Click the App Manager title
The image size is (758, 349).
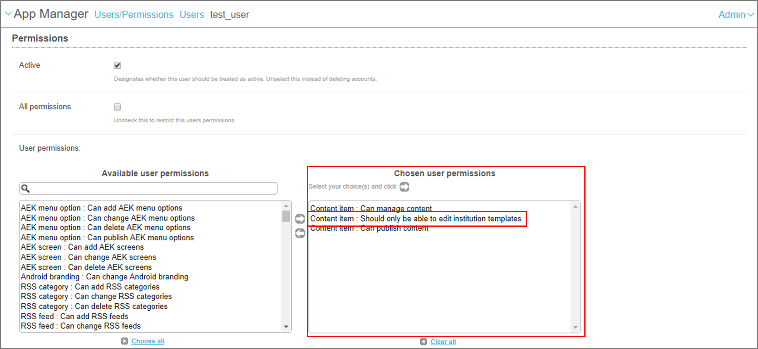point(51,14)
